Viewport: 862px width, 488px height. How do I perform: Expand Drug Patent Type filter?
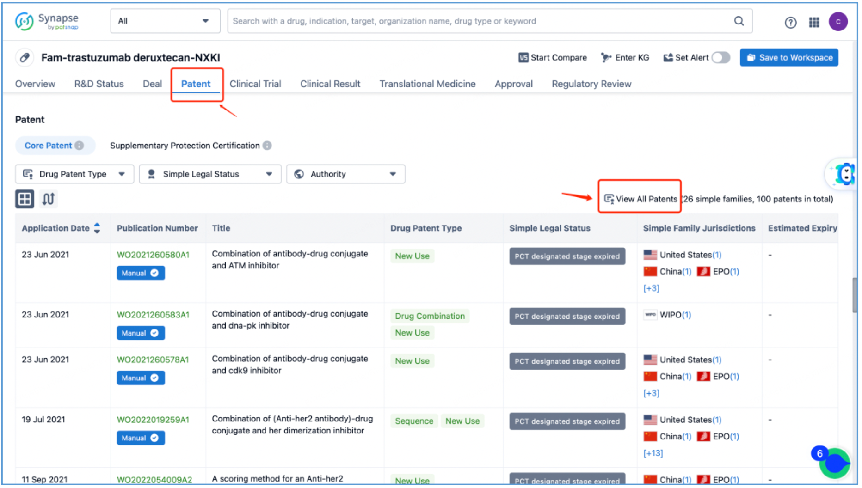(x=74, y=174)
